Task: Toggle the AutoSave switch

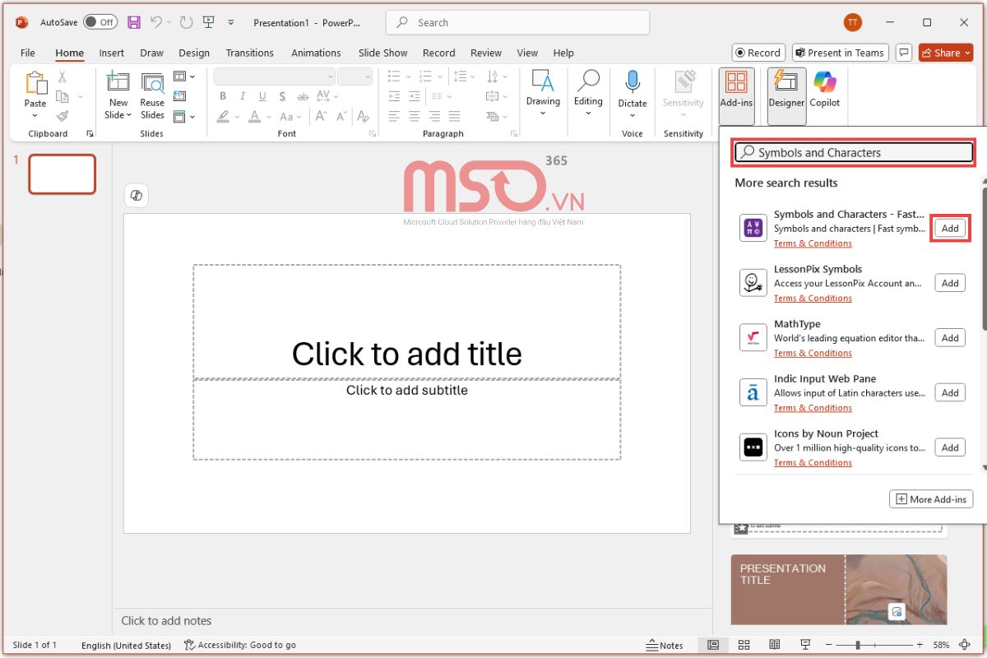Action: tap(100, 22)
